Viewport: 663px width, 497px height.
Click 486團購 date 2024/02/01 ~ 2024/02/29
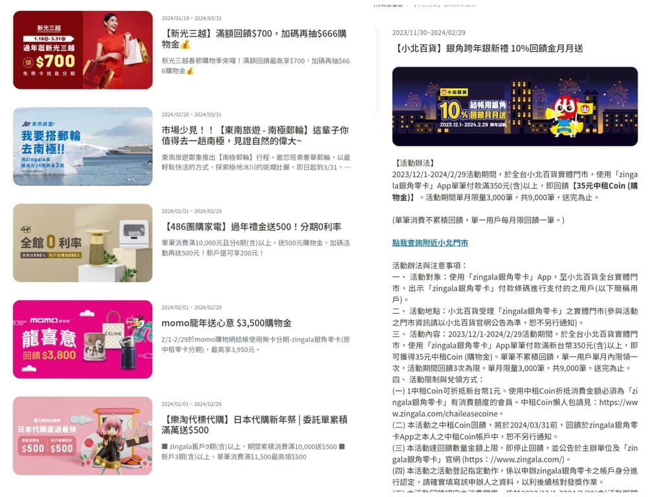coord(192,211)
